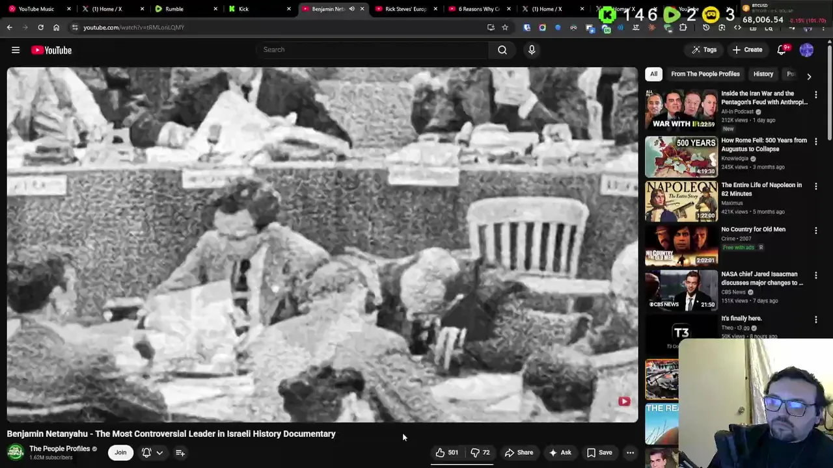Click YouTube watermark in video corner
This screenshot has height=468, width=833.
point(624,402)
